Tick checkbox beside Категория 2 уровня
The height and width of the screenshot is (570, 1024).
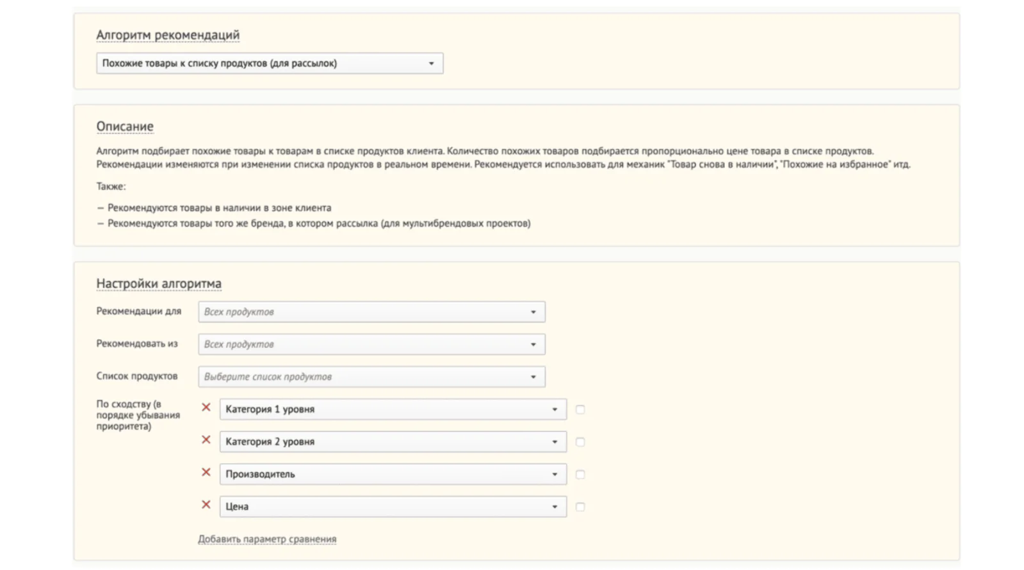click(x=580, y=442)
